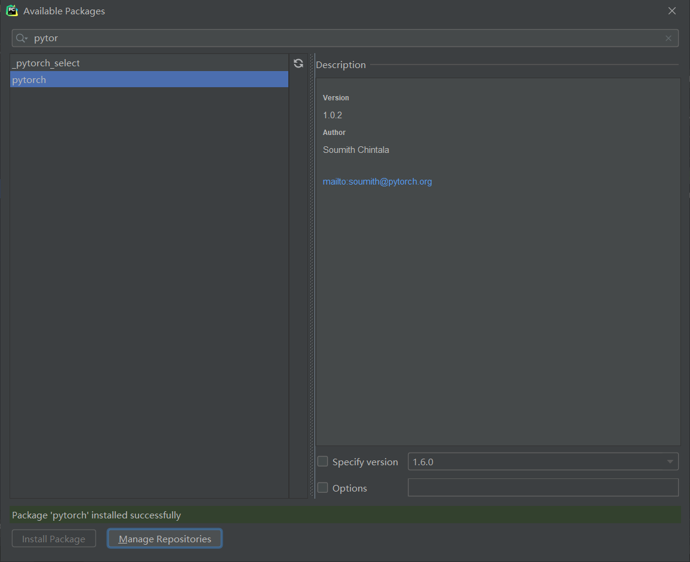Viewport: 690px width, 562px height.
Task: Open the soumith@pytorch.org mail link
Action: (x=377, y=182)
